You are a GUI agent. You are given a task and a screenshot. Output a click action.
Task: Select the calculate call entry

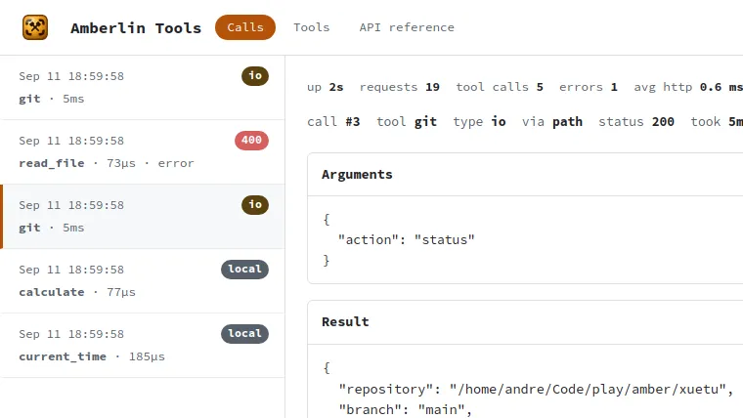click(142, 280)
